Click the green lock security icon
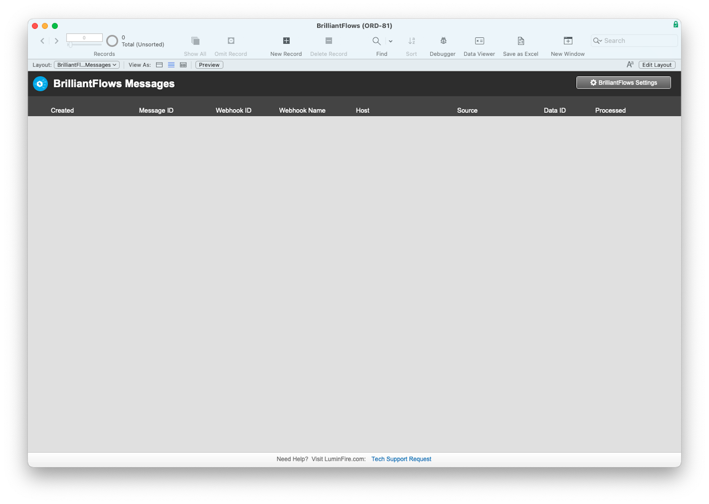The height and width of the screenshot is (504, 709). tap(676, 24)
